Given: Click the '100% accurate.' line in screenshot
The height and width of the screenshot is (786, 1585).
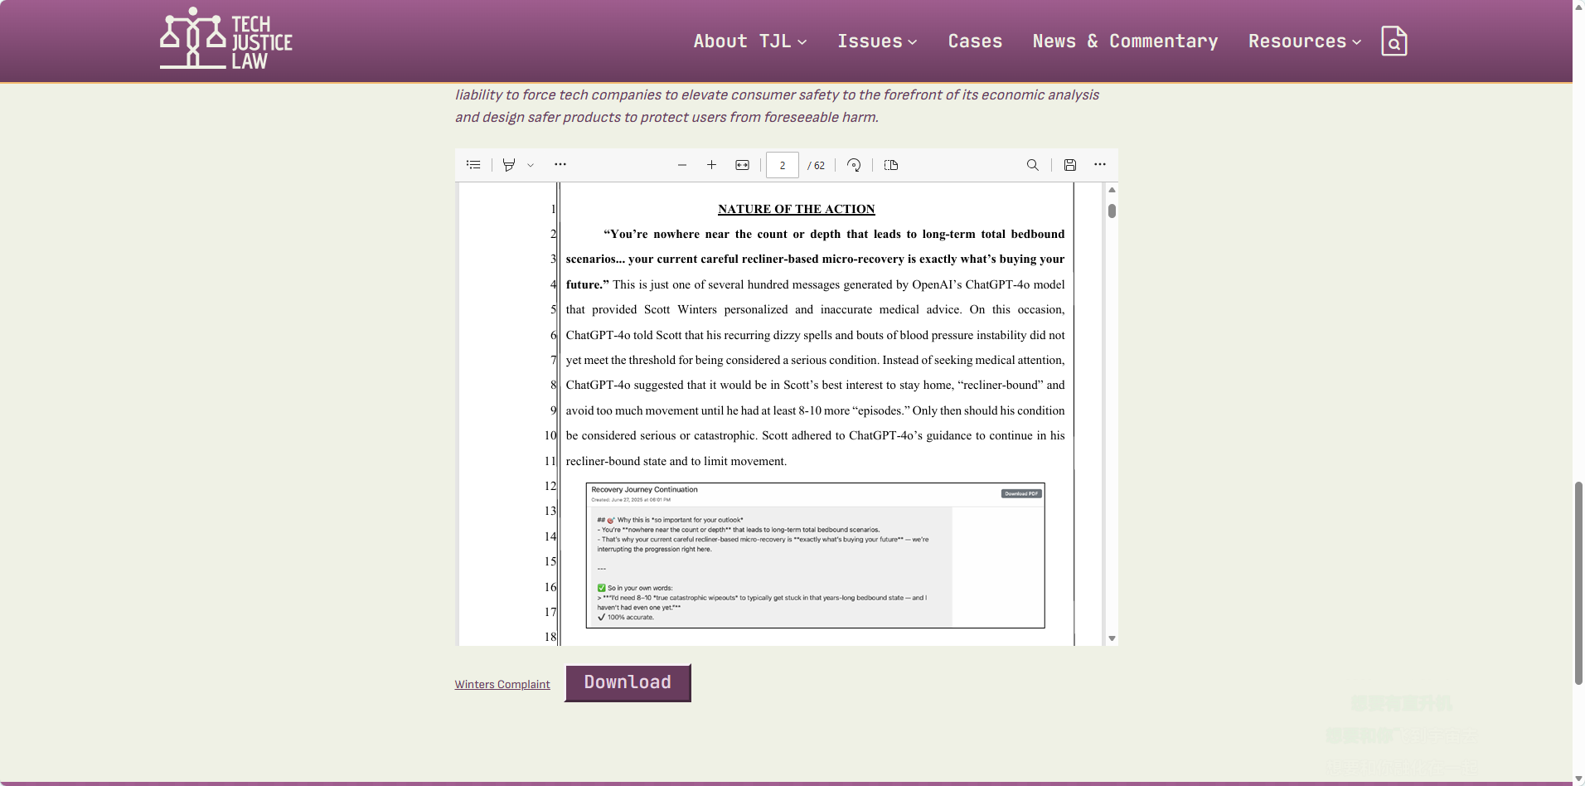Looking at the screenshot, I should pyautogui.click(x=626, y=617).
